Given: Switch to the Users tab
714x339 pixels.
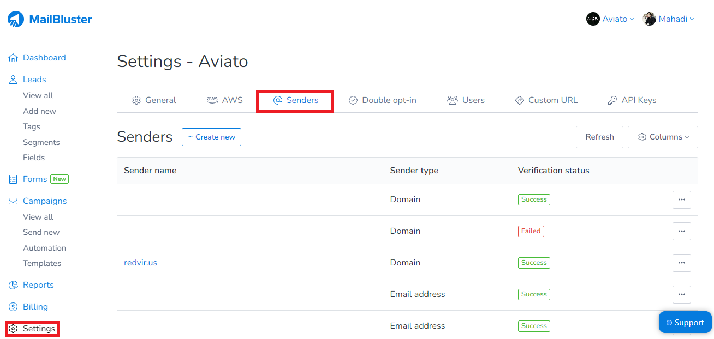Looking at the screenshot, I should click(466, 100).
